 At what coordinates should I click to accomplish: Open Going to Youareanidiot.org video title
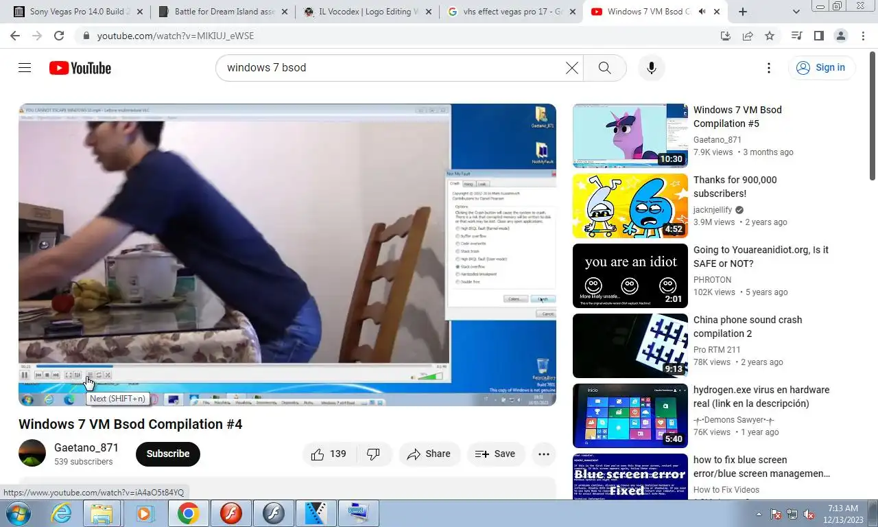pos(761,257)
